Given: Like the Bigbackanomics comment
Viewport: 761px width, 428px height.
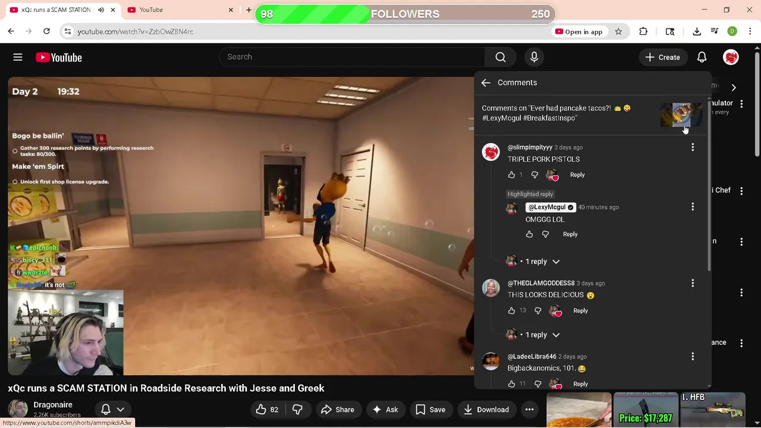Looking at the screenshot, I should click(x=511, y=384).
